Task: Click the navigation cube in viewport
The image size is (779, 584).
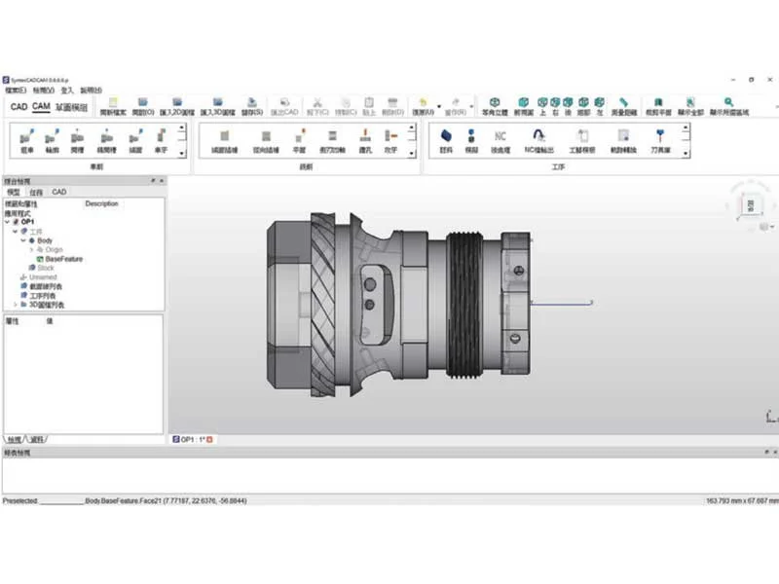Action: click(750, 204)
